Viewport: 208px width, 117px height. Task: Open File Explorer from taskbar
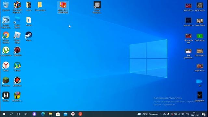50,114
